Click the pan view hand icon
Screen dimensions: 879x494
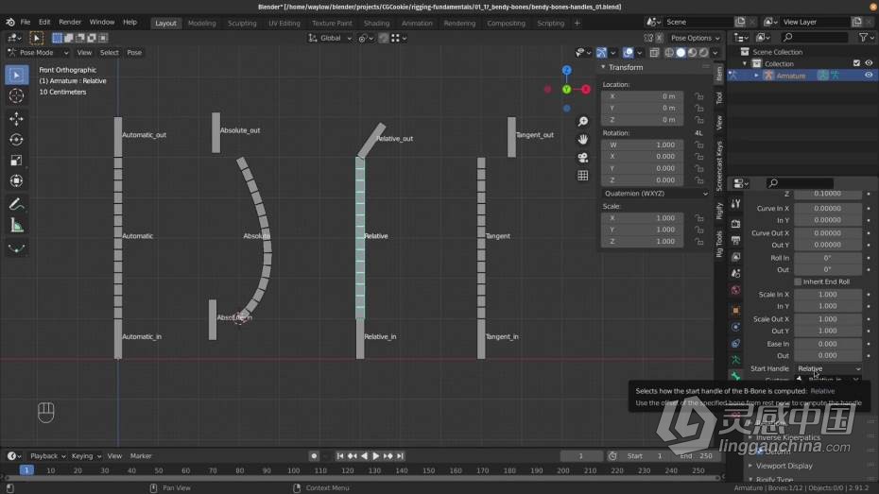click(x=583, y=139)
